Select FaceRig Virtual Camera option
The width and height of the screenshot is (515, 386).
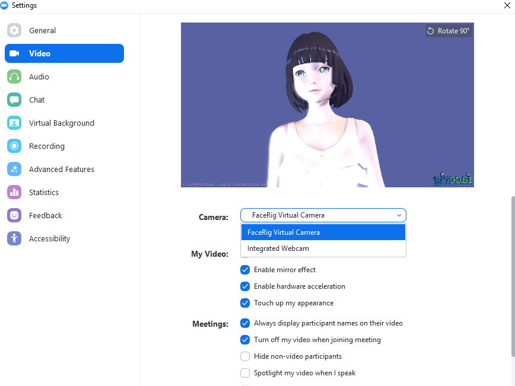[323, 232]
